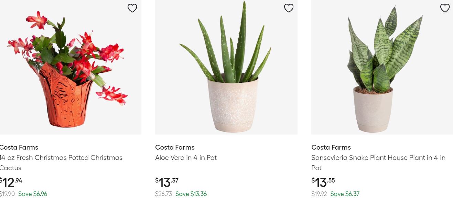
Task: Click Costa Farms brand above Snake Plant
Action: point(331,148)
